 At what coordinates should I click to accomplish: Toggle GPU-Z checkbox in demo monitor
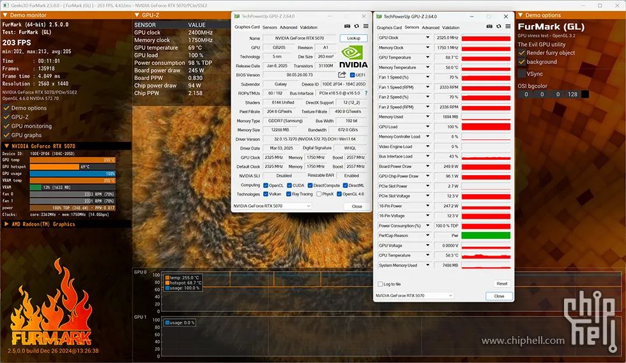6,117
